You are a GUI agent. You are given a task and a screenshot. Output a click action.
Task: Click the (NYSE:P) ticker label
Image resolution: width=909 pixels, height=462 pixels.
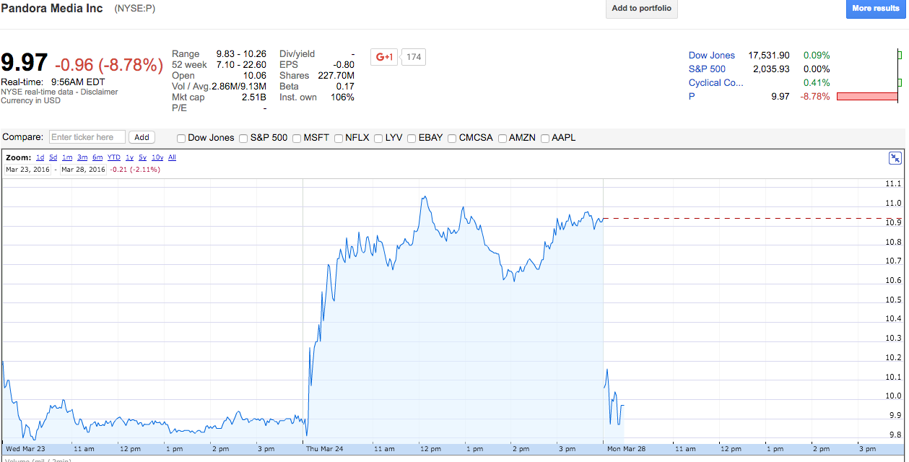pyautogui.click(x=134, y=9)
